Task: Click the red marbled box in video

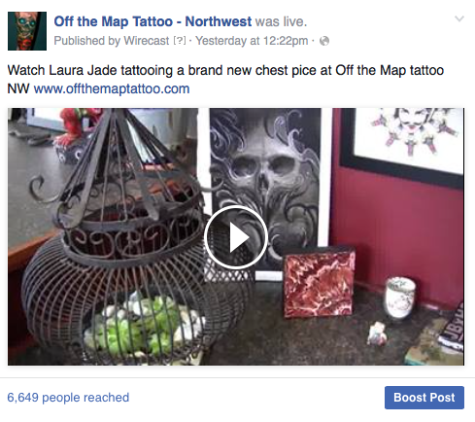Action: pos(319,282)
